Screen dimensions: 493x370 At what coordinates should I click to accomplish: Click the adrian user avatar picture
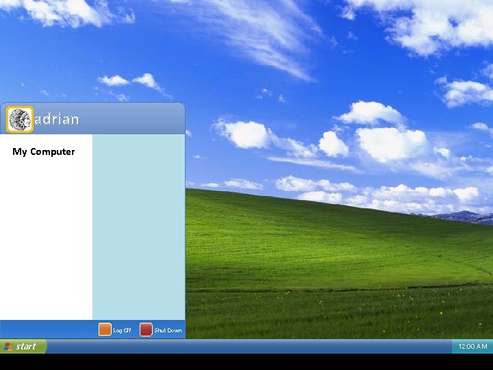coord(20,119)
